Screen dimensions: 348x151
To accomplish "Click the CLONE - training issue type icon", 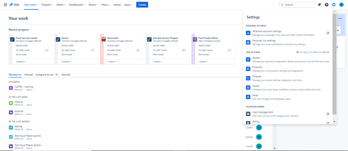I will point(11,88).
